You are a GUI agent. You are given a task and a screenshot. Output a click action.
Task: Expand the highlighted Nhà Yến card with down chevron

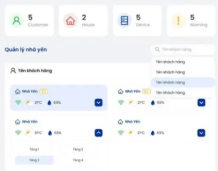(98, 103)
